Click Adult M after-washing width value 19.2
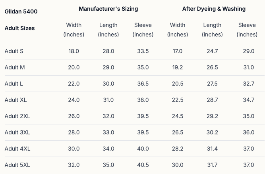Viewport: 265px width, 174px height. point(178,67)
